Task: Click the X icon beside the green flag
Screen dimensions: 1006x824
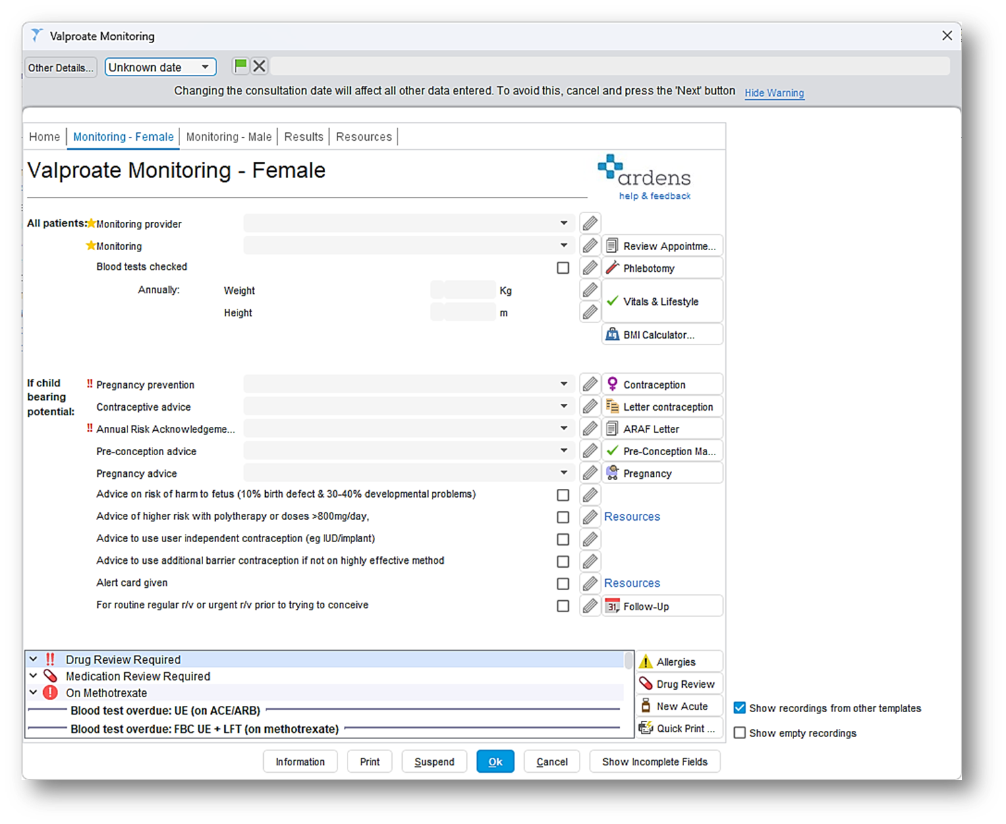Action: point(259,66)
